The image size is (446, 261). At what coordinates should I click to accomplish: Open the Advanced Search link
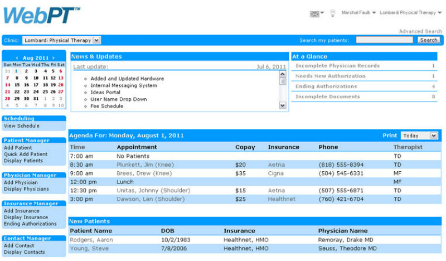[x=420, y=32]
